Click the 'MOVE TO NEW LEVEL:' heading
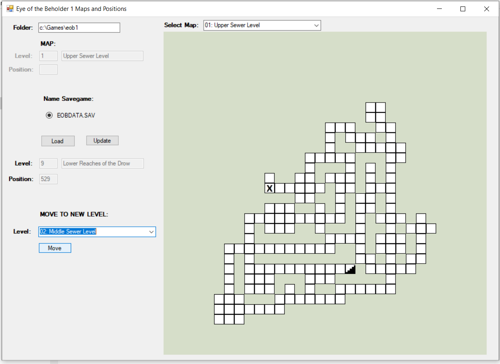 click(74, 214)
